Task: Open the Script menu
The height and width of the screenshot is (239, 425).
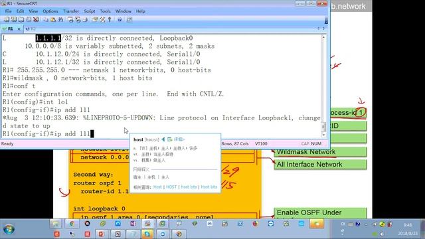Action: (x=89, y=11)
